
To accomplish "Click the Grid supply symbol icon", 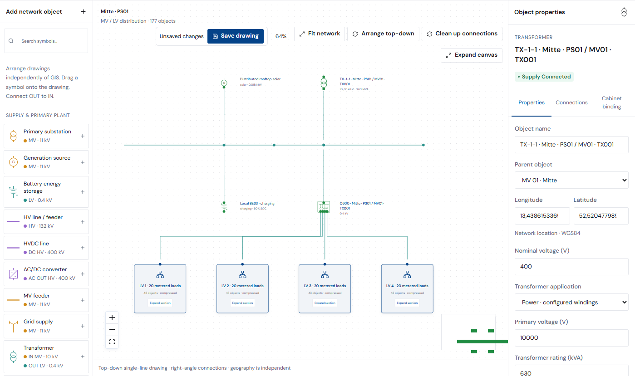I will click(14, 326).
